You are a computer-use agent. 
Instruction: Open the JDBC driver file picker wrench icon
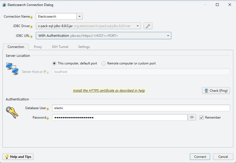(148, 26)
